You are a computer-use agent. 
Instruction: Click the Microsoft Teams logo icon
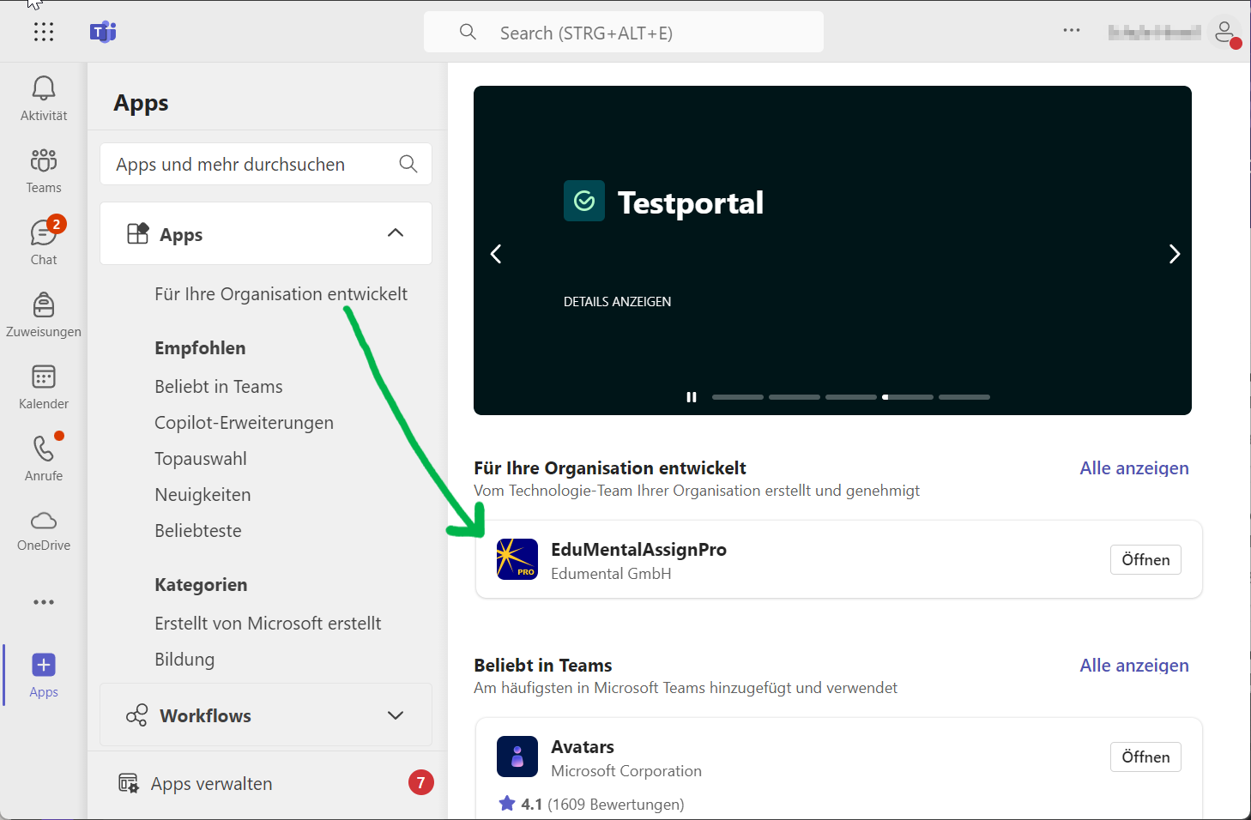pos(103,33)
